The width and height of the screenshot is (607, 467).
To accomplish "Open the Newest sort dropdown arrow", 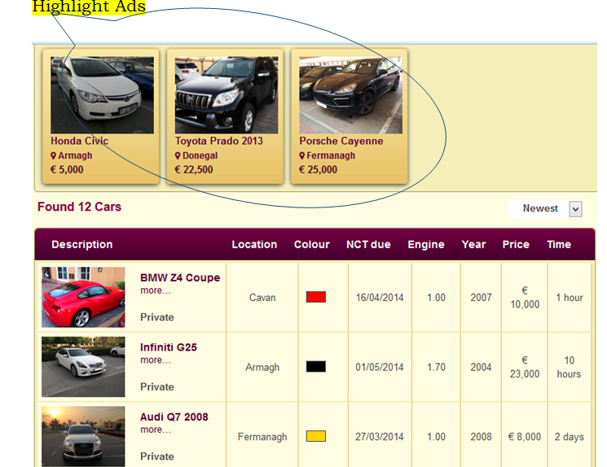I will (x=575, y=209).
